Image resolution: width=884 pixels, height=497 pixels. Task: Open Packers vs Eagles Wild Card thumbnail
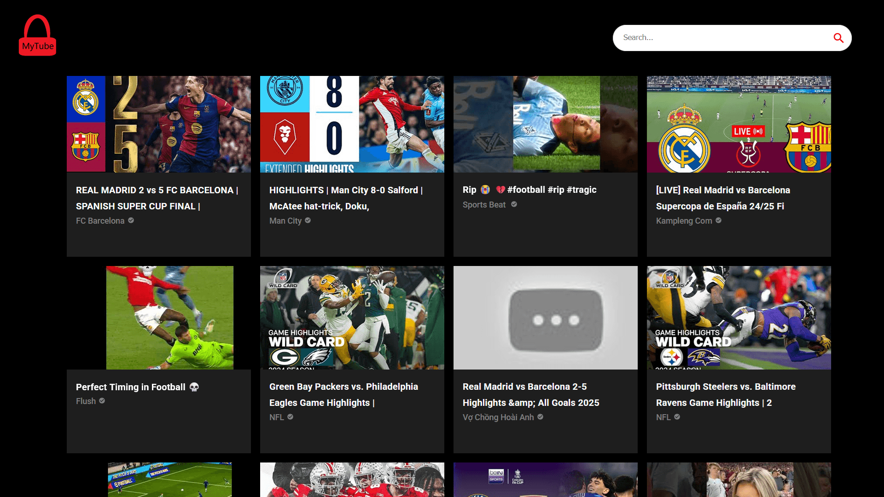click(x=352, y=318)
